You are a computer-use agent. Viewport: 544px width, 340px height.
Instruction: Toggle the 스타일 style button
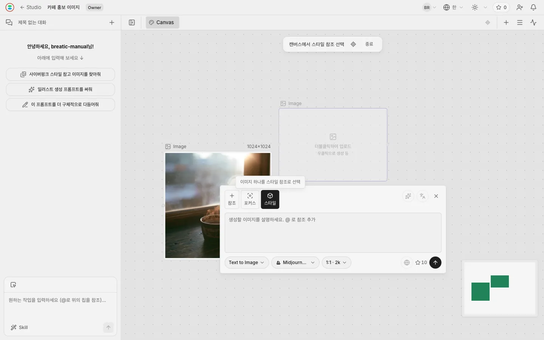(270, 199)
